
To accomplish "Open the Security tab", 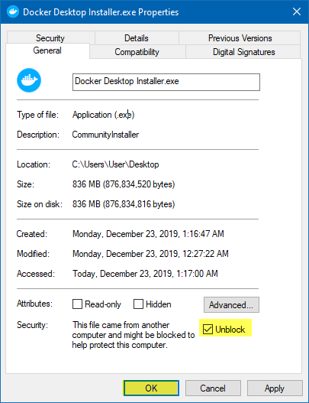I will point(50,38).
